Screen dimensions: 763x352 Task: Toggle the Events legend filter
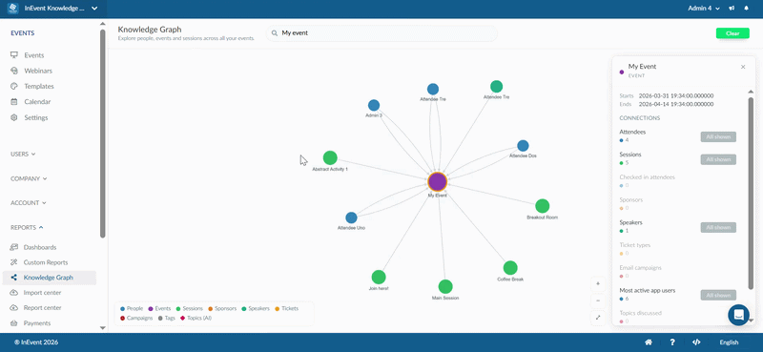[x=159, y=309]
